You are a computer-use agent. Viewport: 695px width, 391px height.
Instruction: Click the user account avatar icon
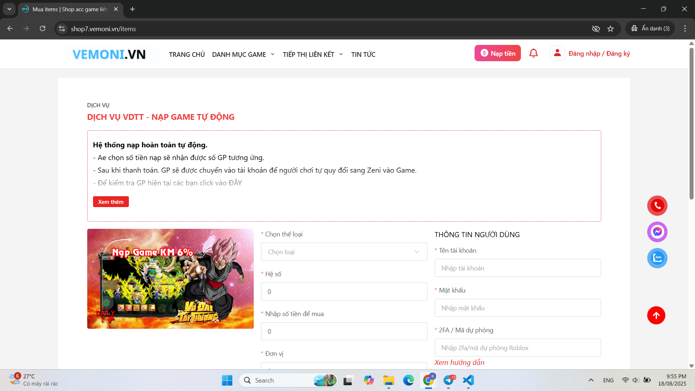[x=557, y=53]
